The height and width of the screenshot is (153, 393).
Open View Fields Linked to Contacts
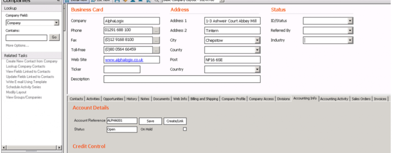click(x=28, y=71)
